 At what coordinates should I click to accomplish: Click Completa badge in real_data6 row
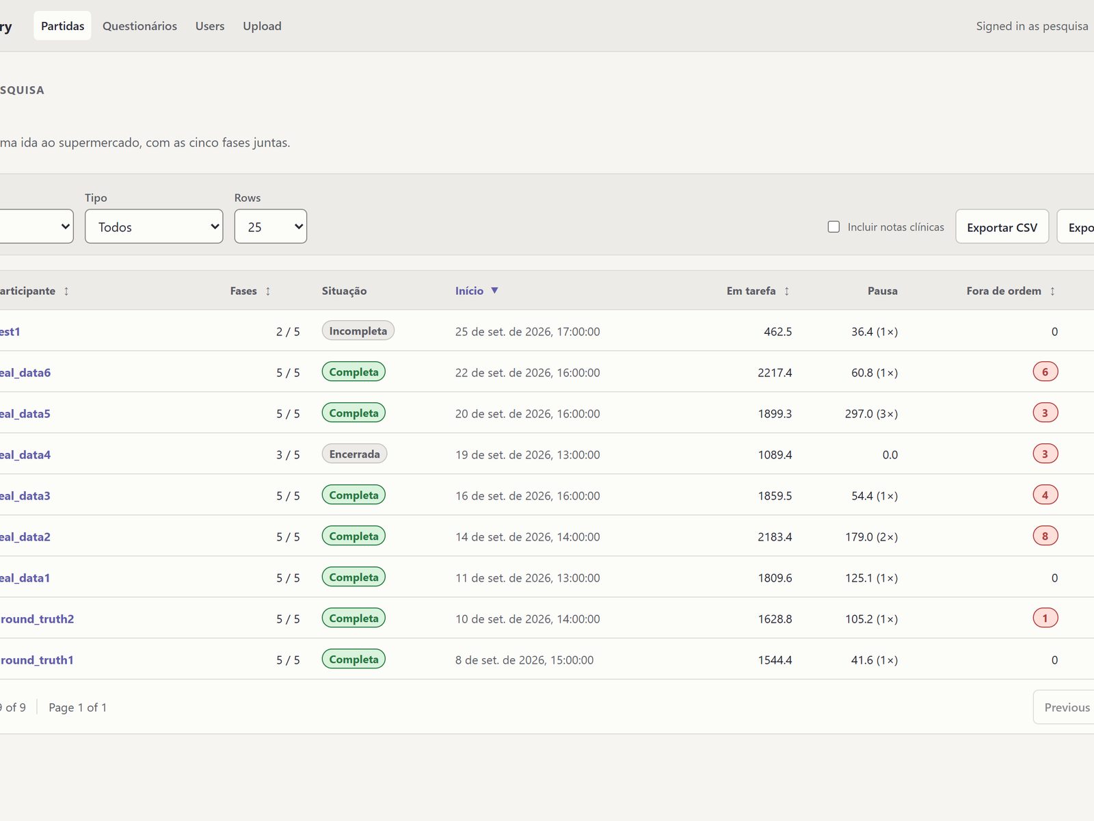pos(353,372)
